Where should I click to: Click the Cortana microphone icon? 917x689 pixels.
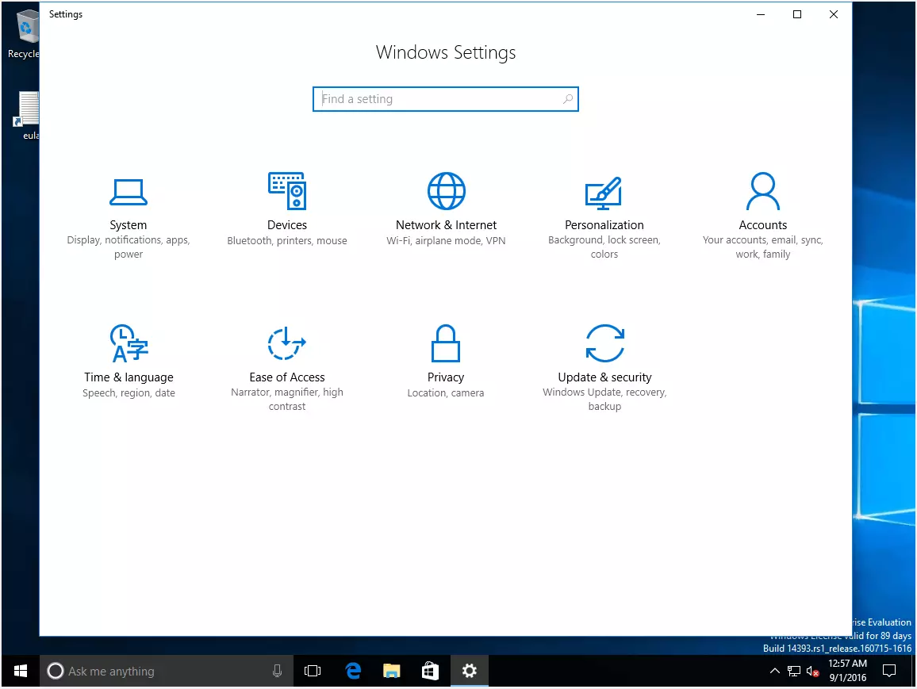[277, 671]
